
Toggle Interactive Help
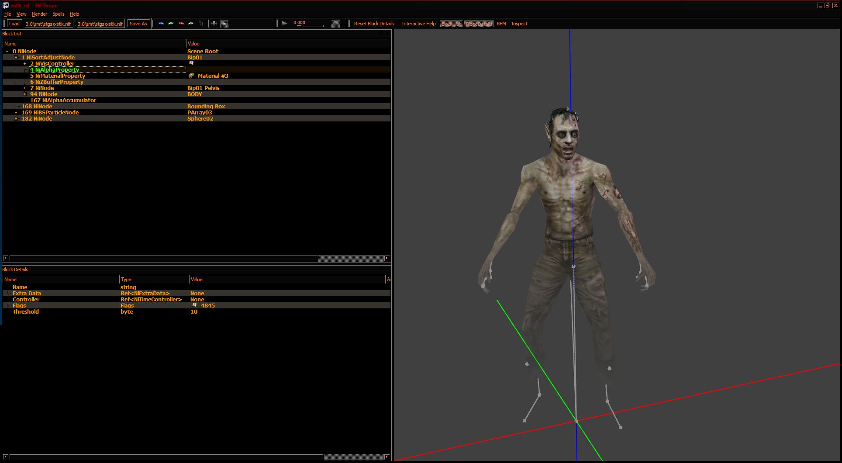click(x=418, y=24)
